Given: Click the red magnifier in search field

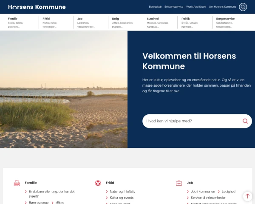Looking at the screenshot, I should (245, 121).
